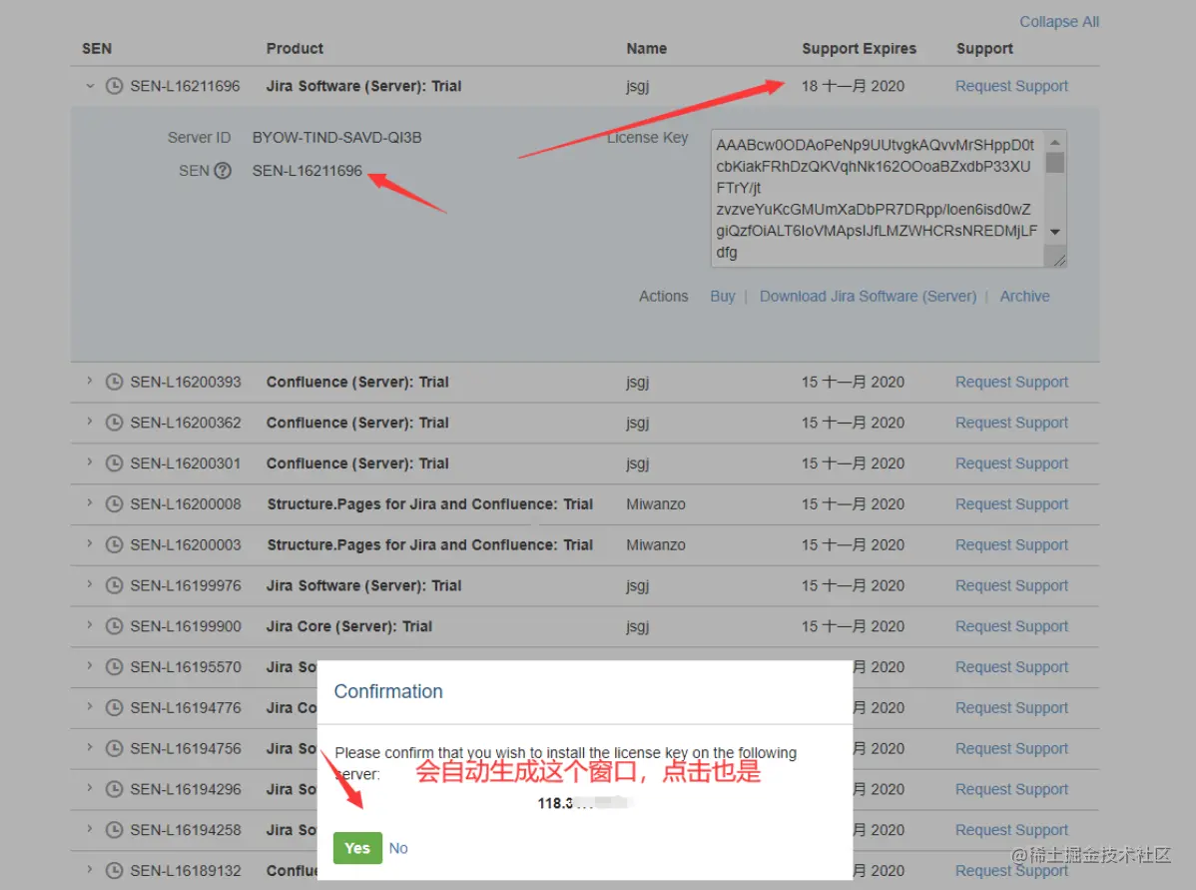This screenshot has height=890, width=1196.
Task: Click the License Key scrollbar down arrow
Action: click(x=1055, y=232)
